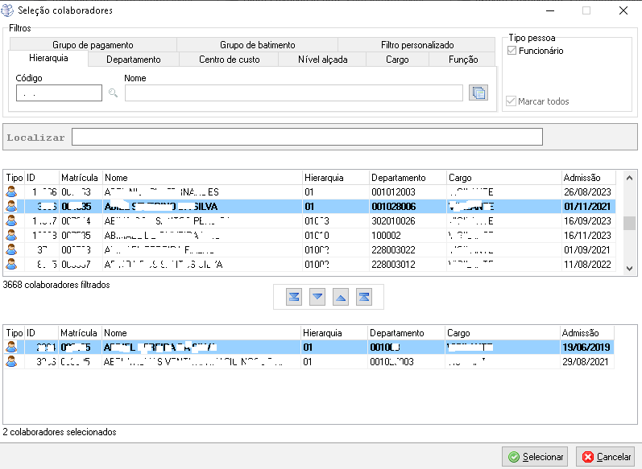Image resolution: width=642 pixels, height=469 pixels.
Task: Click the magnifier search icon beside Código
Action: 113,93
